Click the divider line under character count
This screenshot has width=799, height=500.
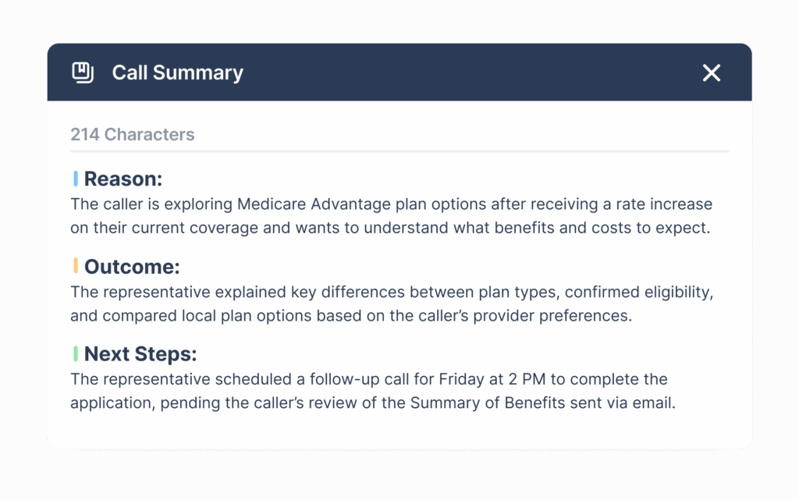pyautogui.click(x=399, y=151)
